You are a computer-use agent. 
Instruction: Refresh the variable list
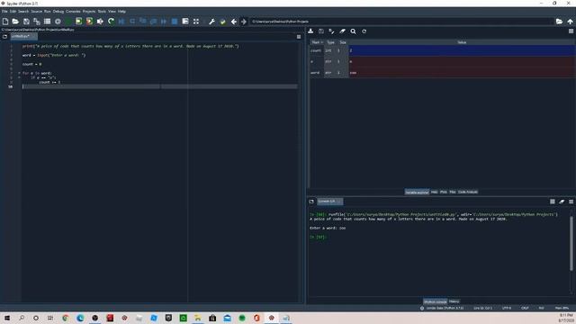point(364,31)
